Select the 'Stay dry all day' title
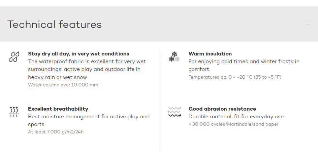Viewport: 318px width, 160px height. pyautogui.click(x=78, y=54)
